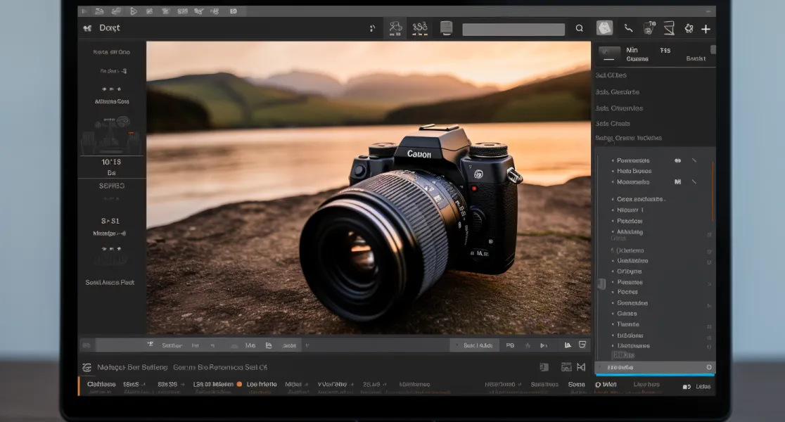785x422 pixels.
Task: Open the Niin Groeme tab
Action: point(637,54)
